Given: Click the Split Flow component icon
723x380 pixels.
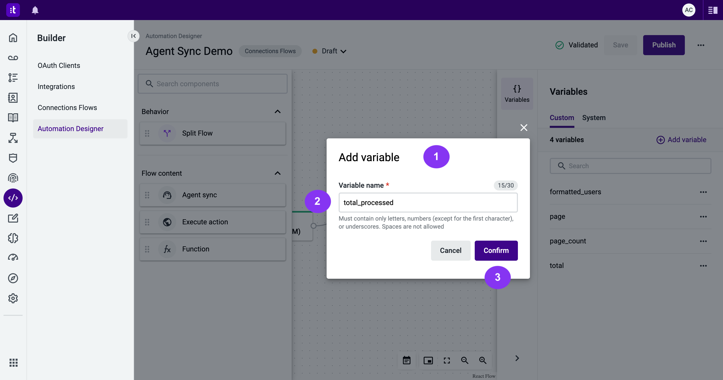Looking at the screenshot, I should (167, 133).
